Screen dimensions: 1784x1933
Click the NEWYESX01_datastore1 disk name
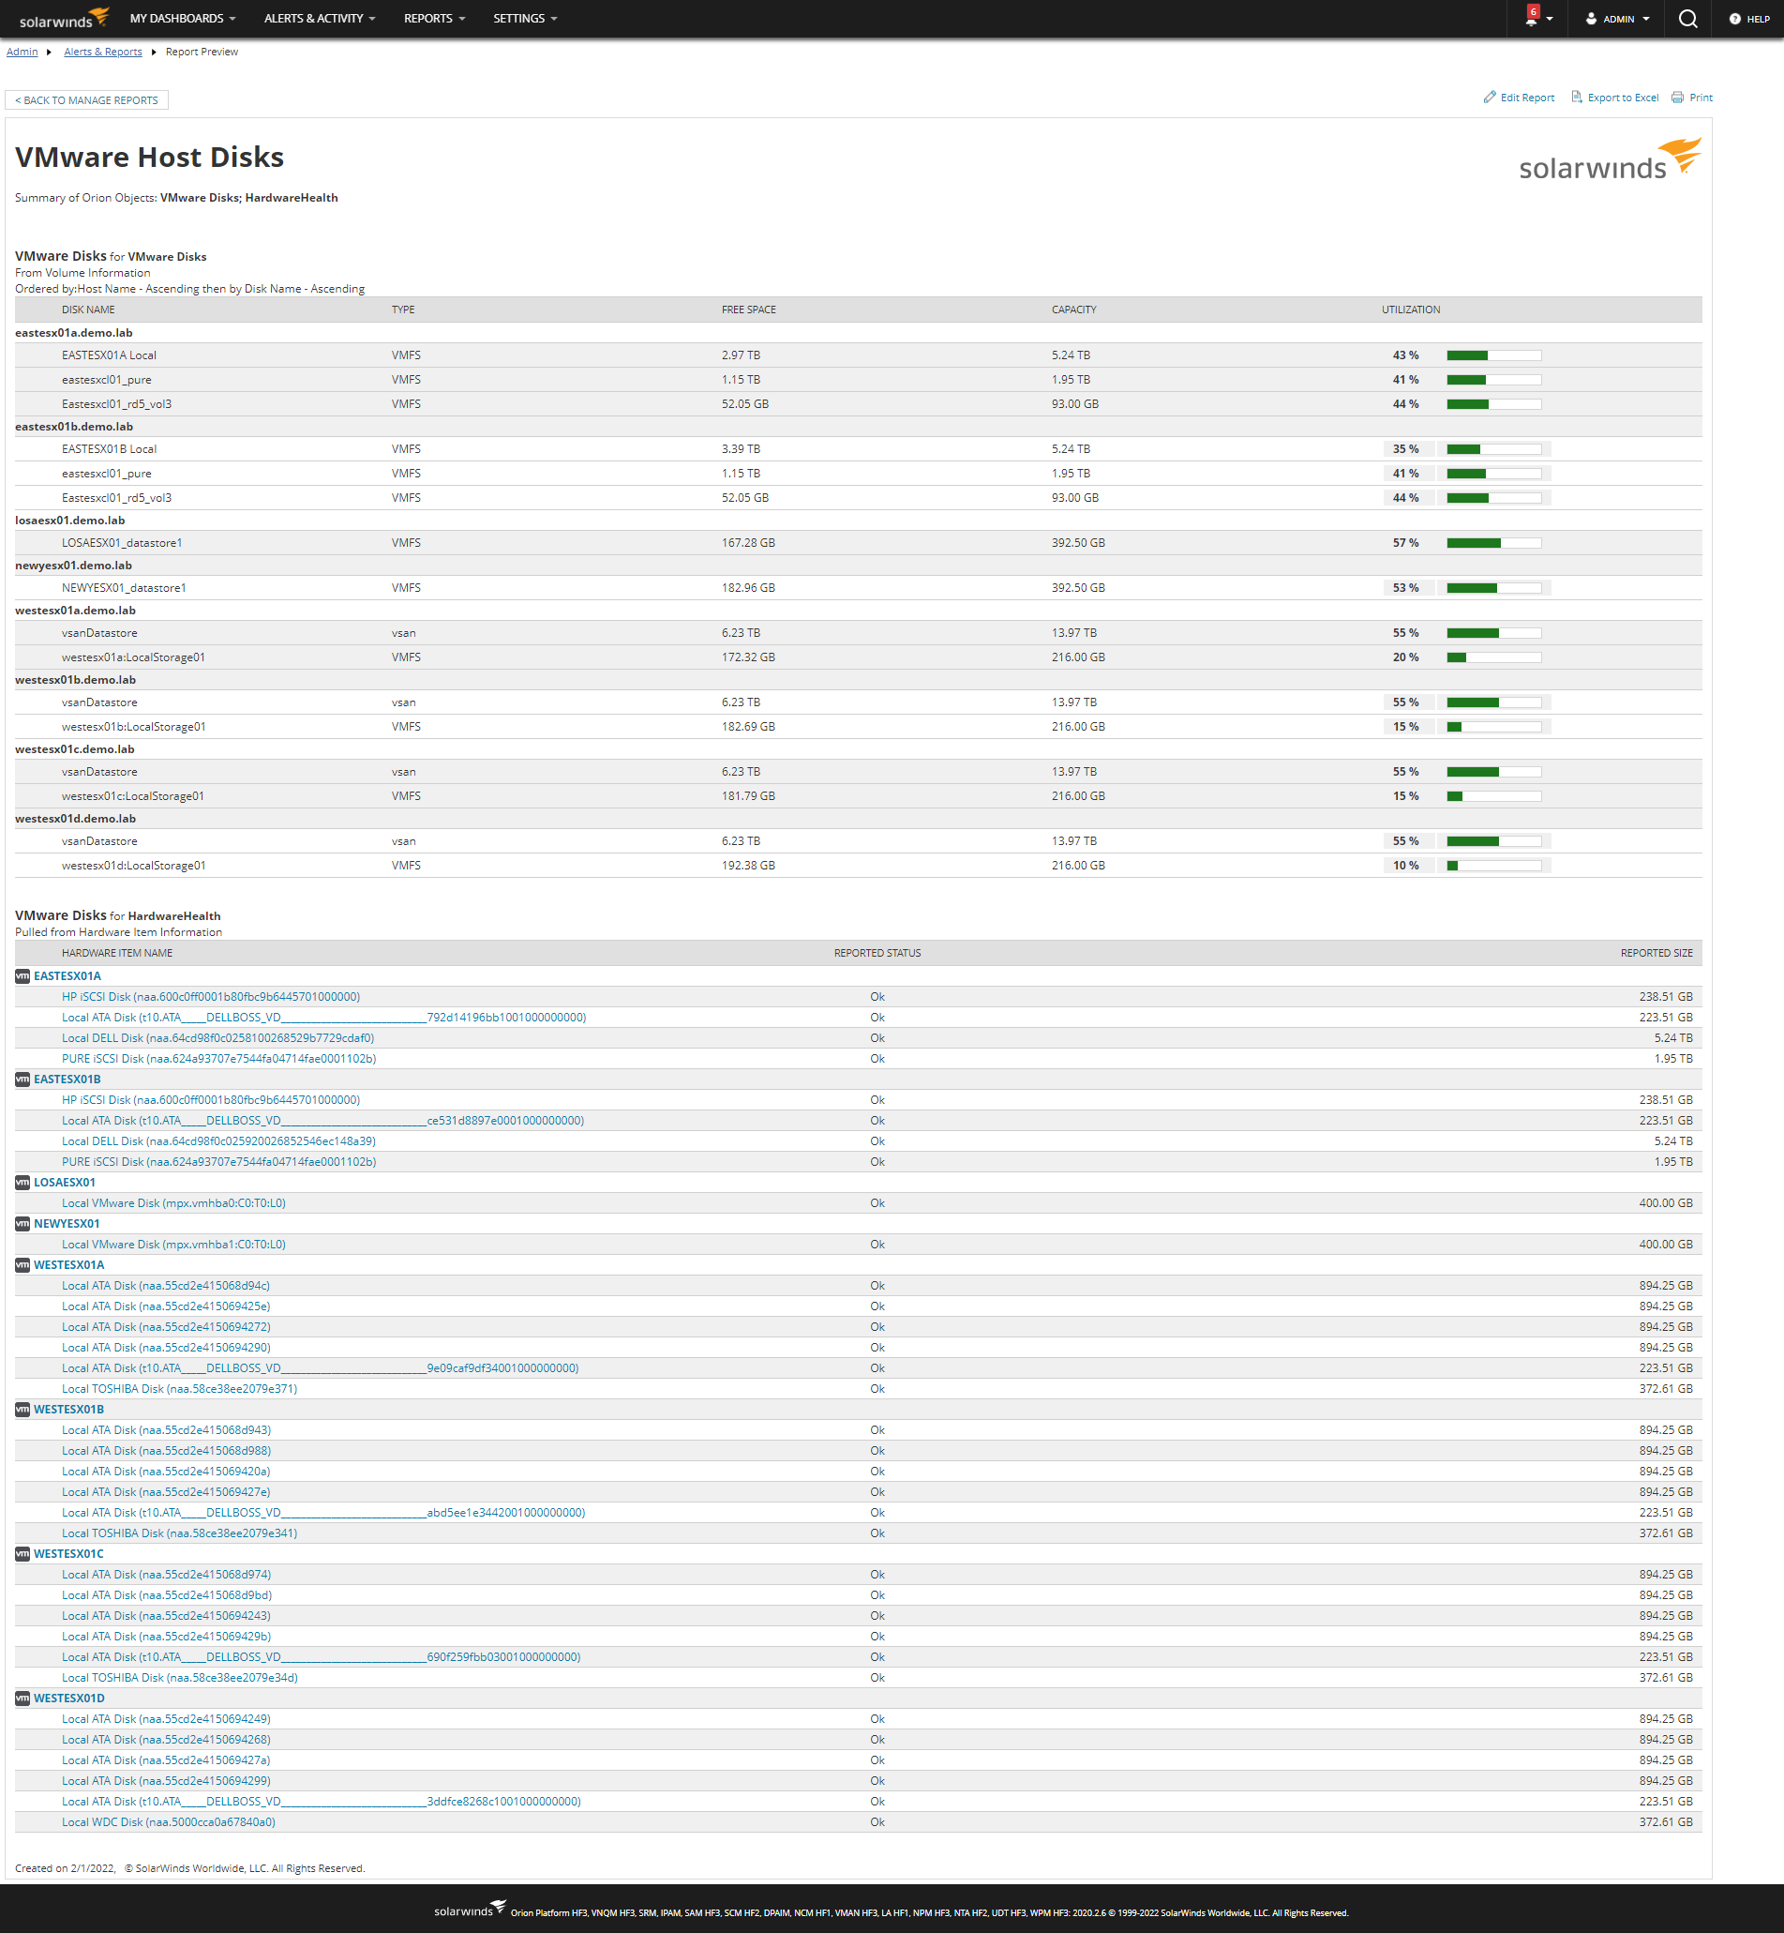pyautogui.click(x=124, y=588)
